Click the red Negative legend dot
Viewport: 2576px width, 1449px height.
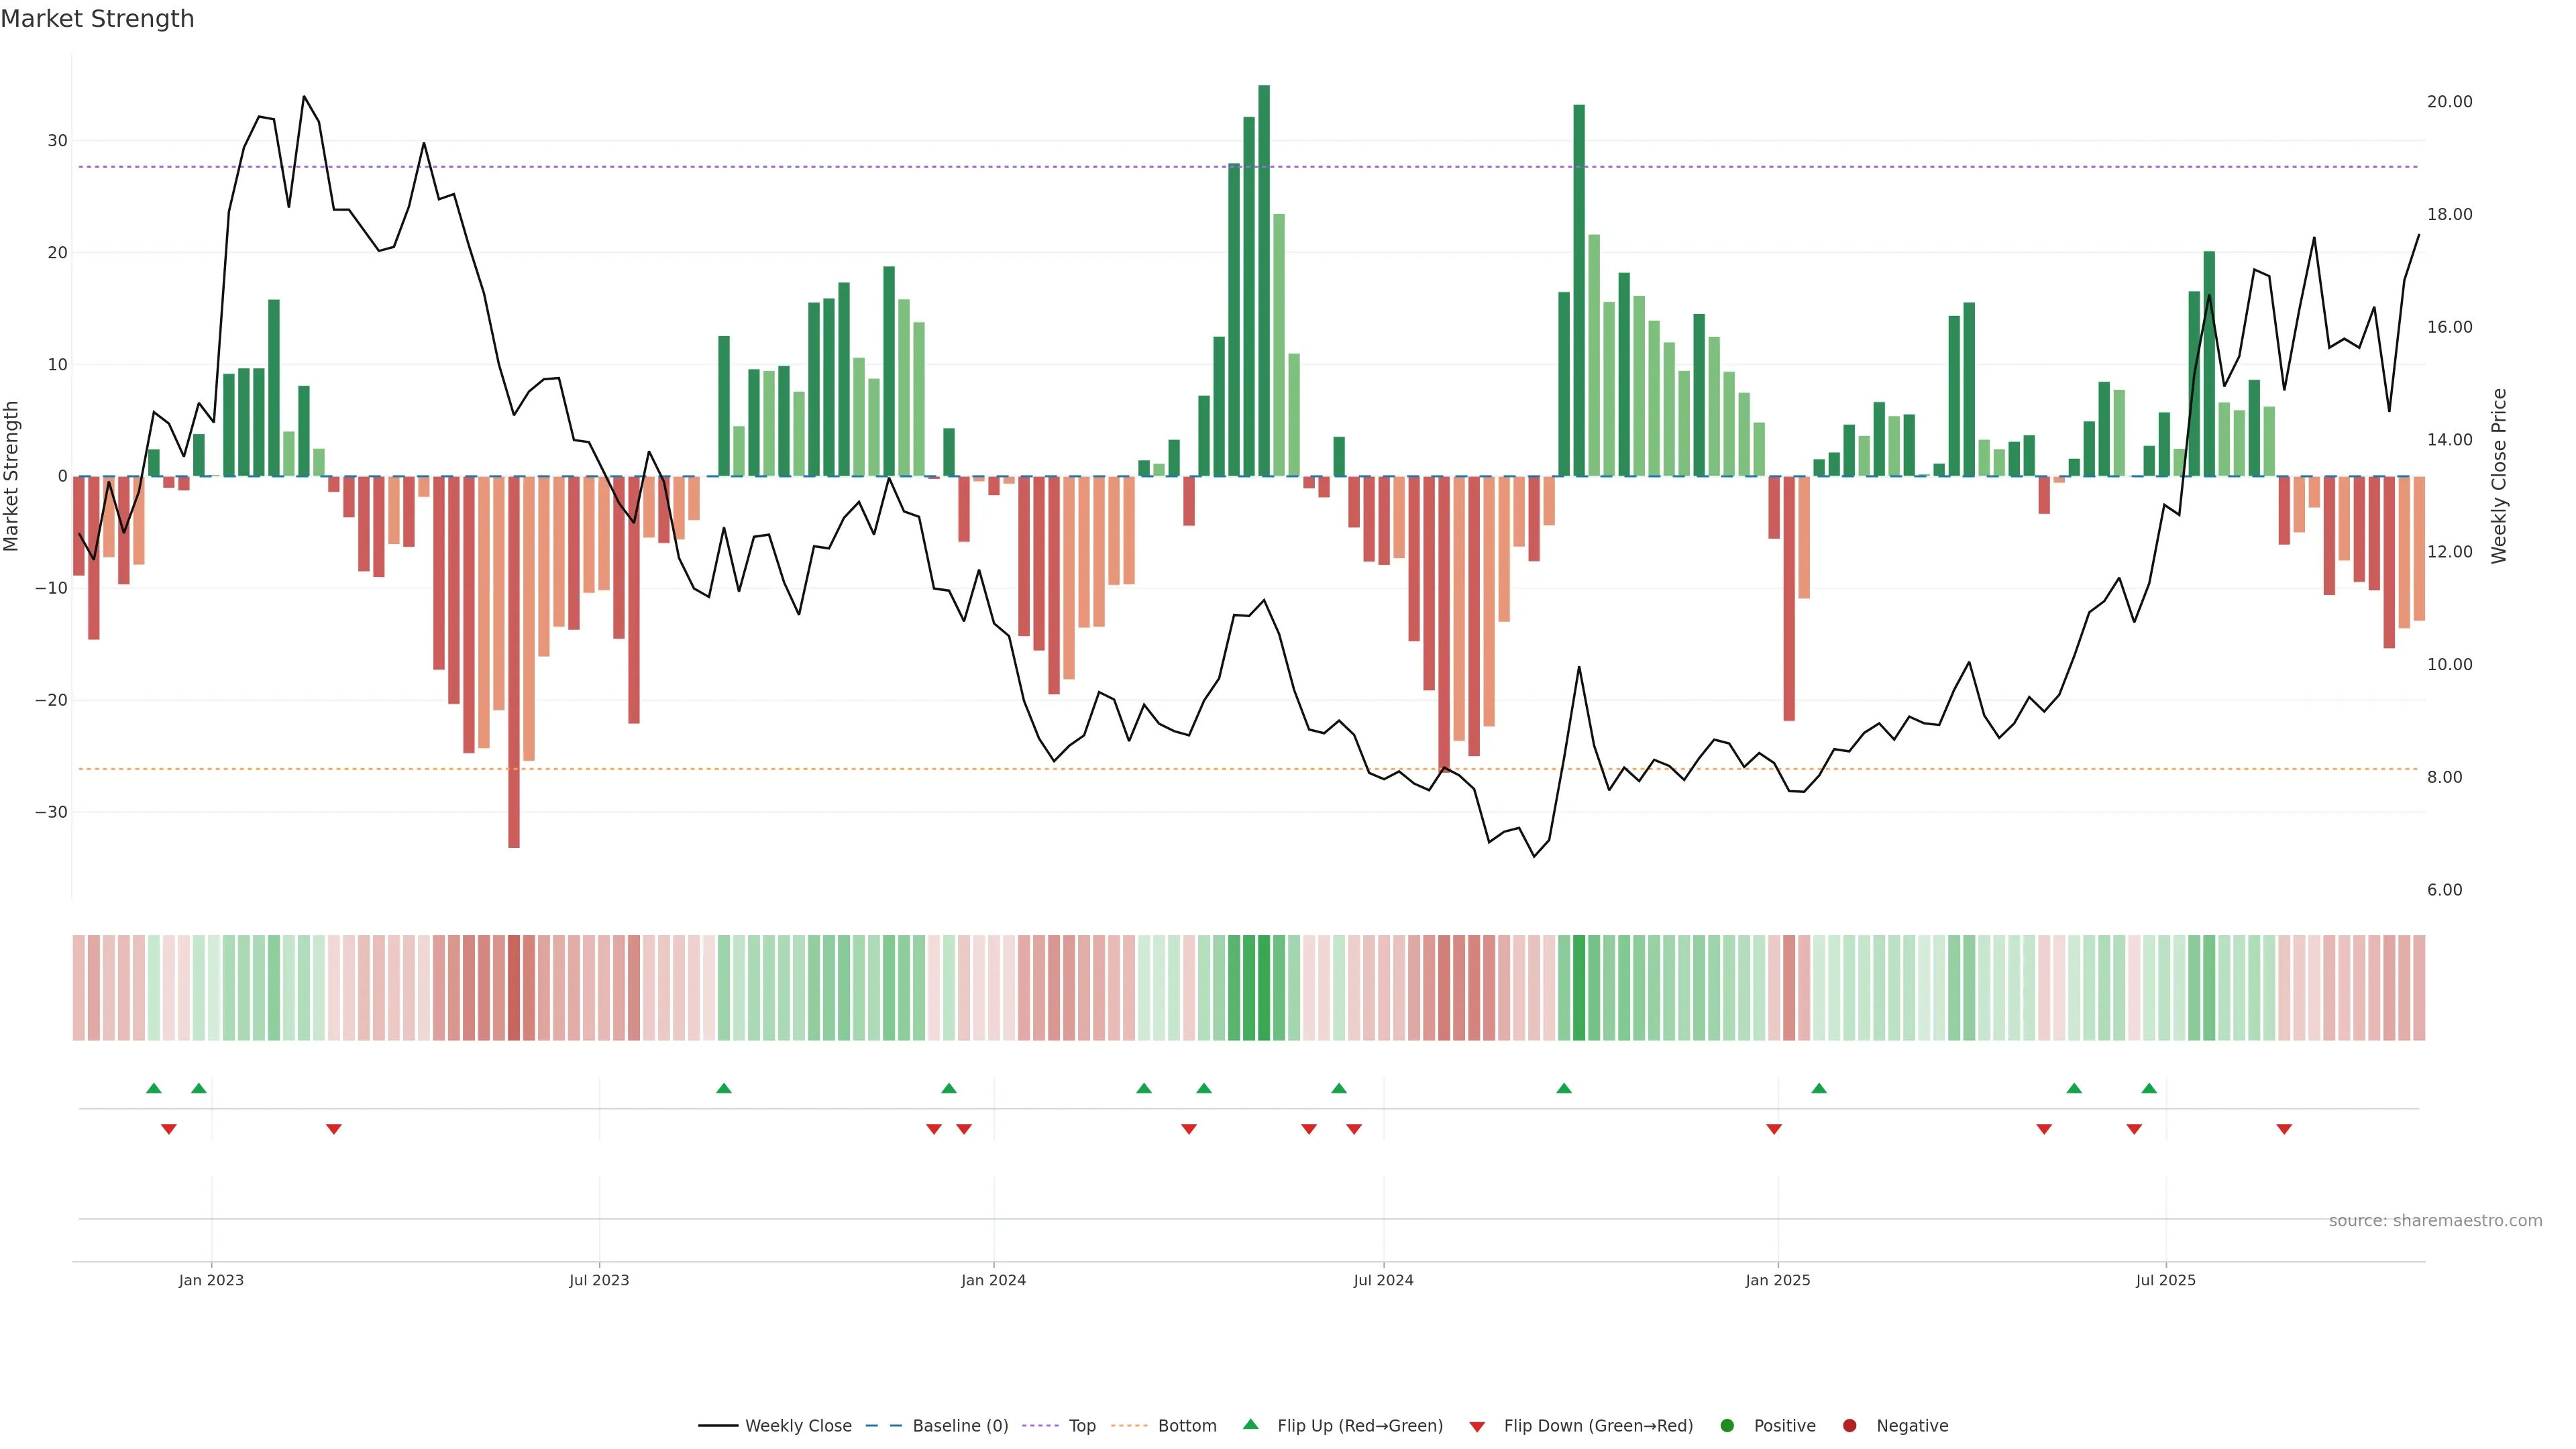1849,1425
